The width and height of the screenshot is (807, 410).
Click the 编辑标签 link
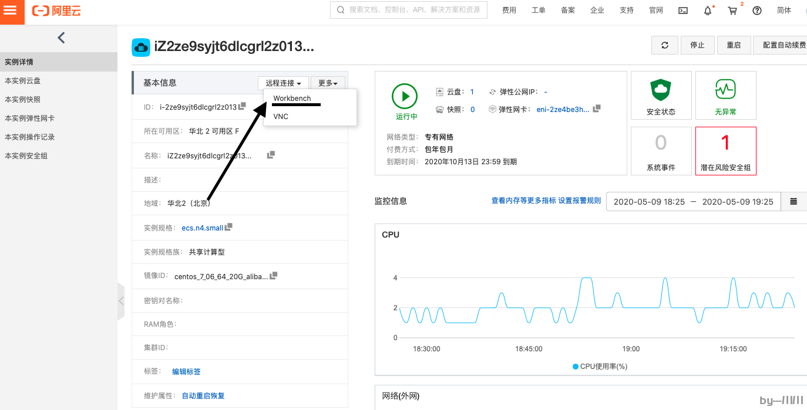tap(186, 371)
